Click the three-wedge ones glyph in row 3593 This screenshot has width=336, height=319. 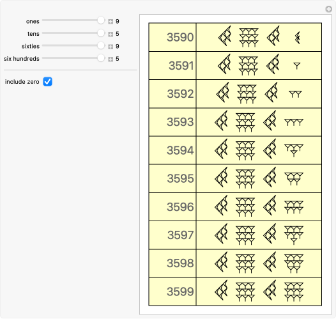tap(294, 122)
